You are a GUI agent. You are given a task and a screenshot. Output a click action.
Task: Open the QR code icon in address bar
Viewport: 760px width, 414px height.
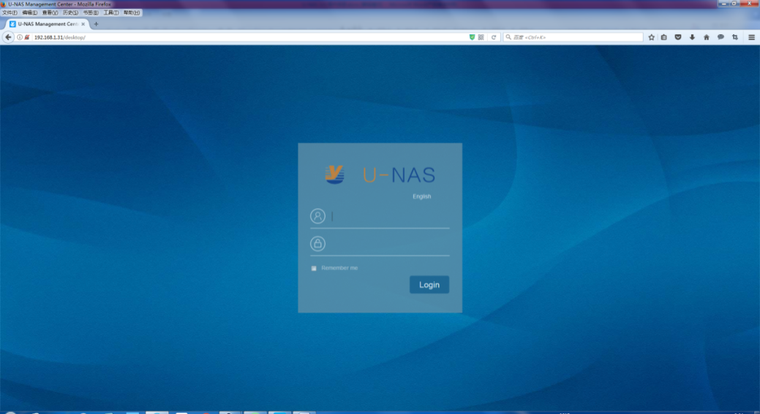click(x=481, y=37)
